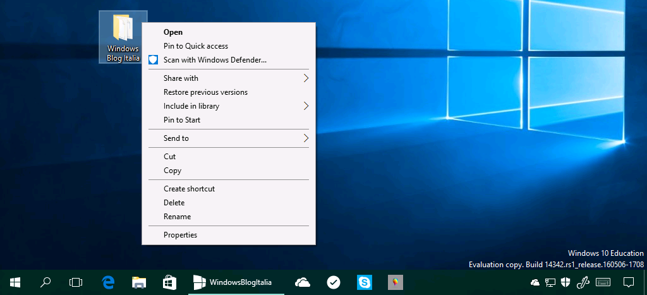Image resolution: width=647 pixels, height=295 pixels.
Task: Choose Open in context menu
Action: tap(229, 32)
